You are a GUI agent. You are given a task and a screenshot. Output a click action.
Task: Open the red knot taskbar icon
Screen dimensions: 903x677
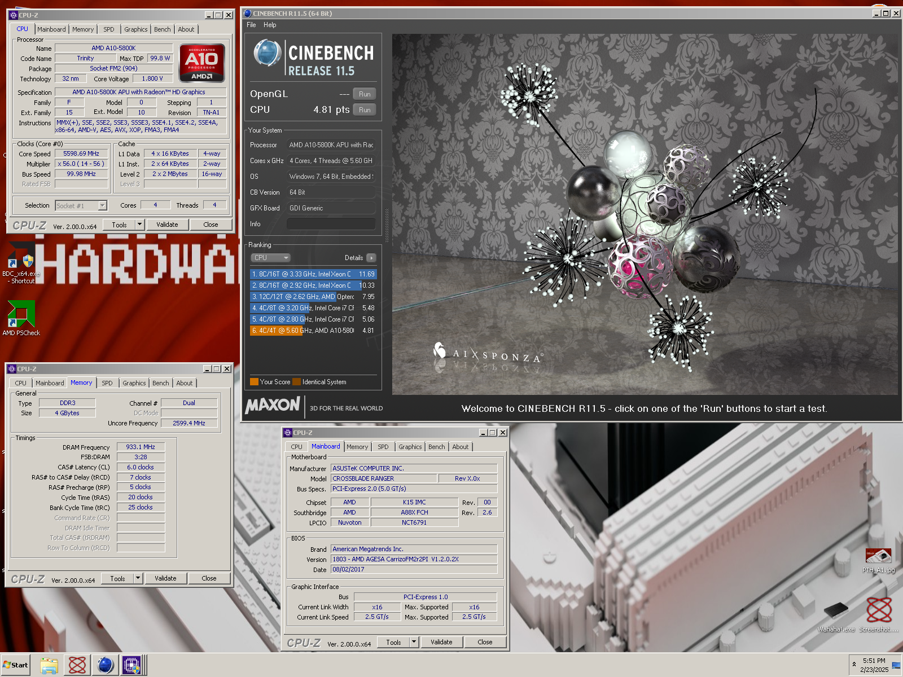click(77, 665)
